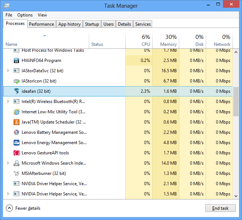Switch to the App history tab
Screen dimensions: 242x220
[x=69, y=24]
